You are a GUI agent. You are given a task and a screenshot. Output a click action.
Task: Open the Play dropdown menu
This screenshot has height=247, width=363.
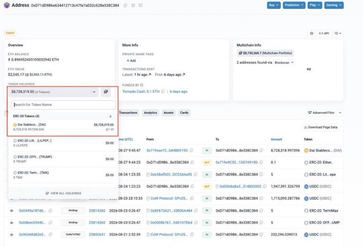point(314,5)
